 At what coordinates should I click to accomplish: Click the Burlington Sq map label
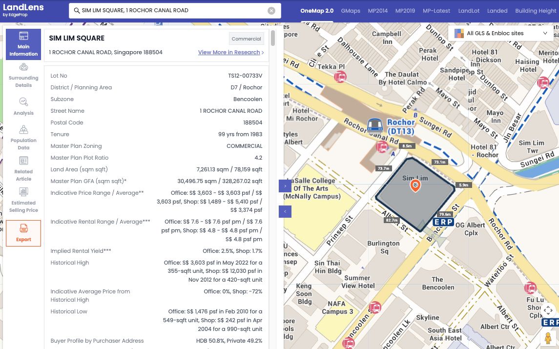[x=384, y=247]
